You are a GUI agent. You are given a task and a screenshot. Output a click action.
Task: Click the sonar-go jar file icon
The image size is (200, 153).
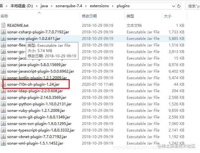click(3, 51)
